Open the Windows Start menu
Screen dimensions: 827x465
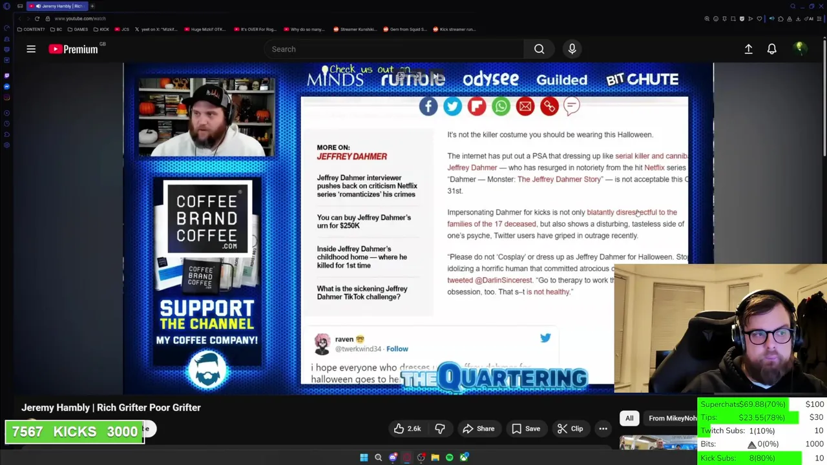[364, 457]
